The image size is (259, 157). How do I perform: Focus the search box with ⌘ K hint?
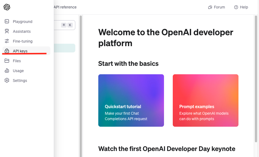point(64,25)
